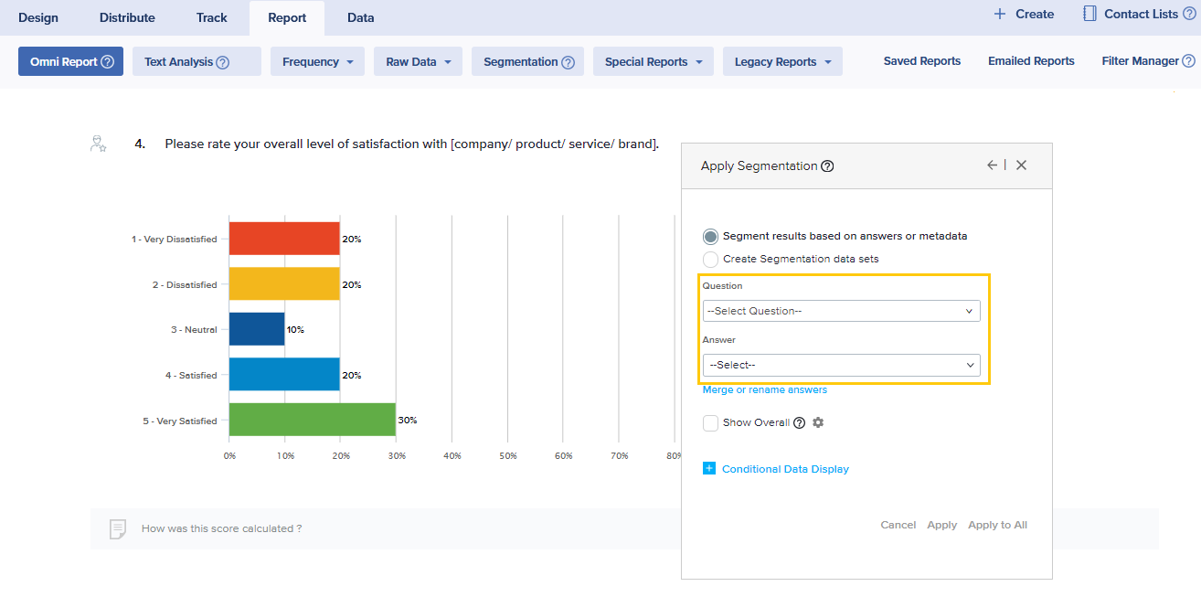Click the help icon next to Omni Report

107,62
